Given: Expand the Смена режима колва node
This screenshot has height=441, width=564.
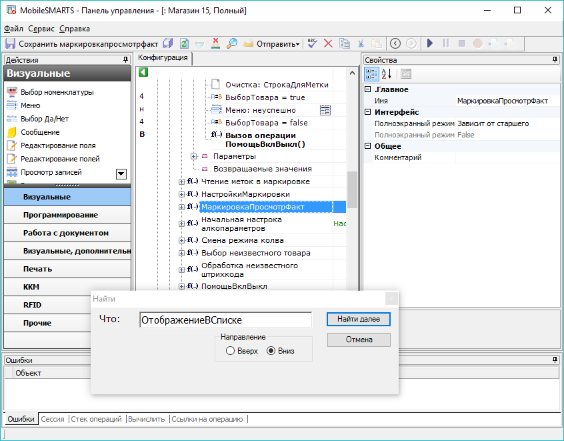Looking at the screenshot, I should (181, 240).
